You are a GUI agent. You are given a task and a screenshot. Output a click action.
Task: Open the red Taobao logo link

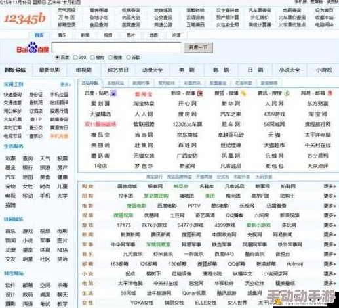click(144, 94)
